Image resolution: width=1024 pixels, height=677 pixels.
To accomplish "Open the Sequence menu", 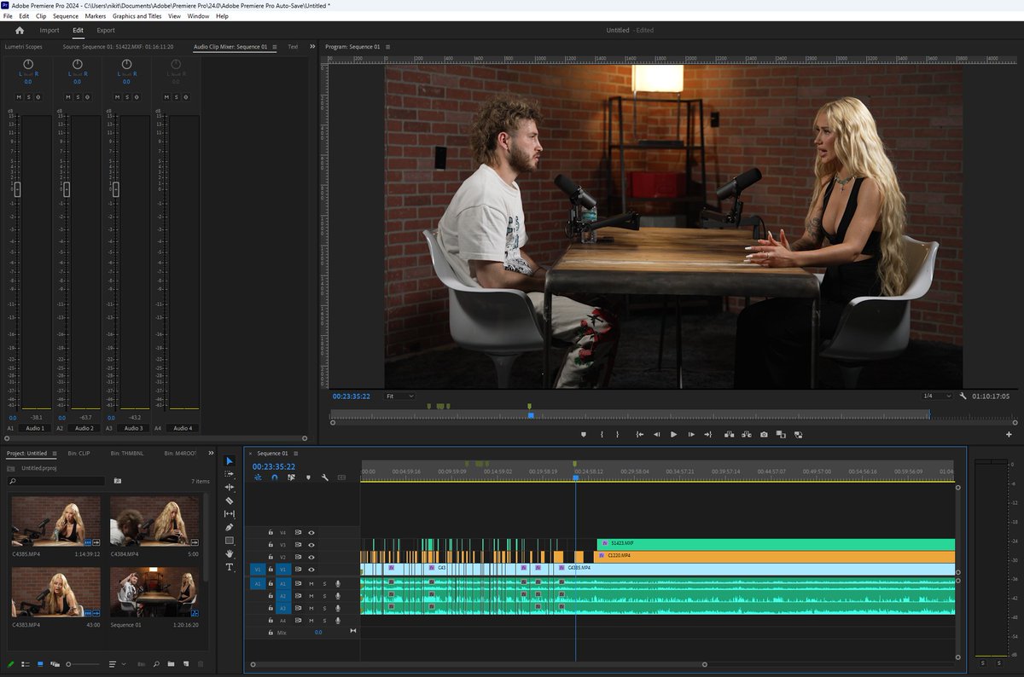I will (x=65, y=15).
